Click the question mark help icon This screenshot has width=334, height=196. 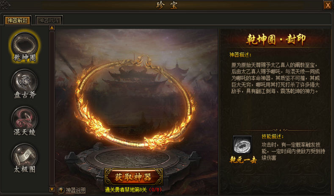tap(61, 190)
